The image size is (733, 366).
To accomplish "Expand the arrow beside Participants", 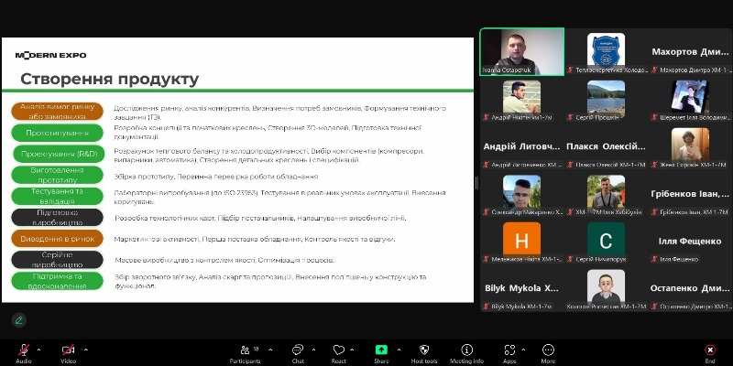I will (x=270, y=350).
